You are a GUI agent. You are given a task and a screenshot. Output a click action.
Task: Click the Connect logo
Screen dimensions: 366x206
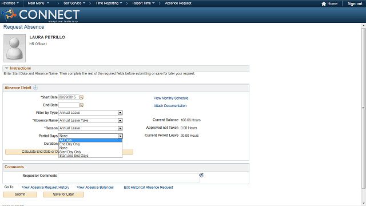pyautogui.click(x=40, y=15)
